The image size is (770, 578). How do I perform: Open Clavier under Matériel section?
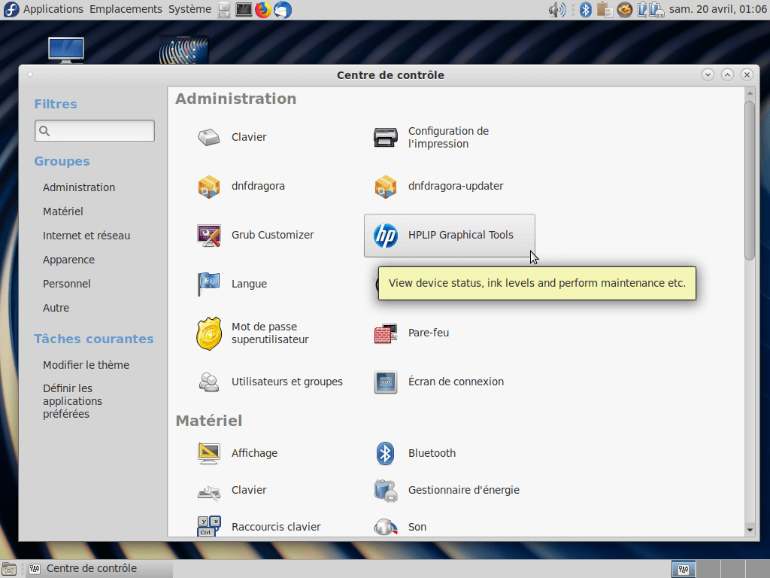click(x=232, y=490)
